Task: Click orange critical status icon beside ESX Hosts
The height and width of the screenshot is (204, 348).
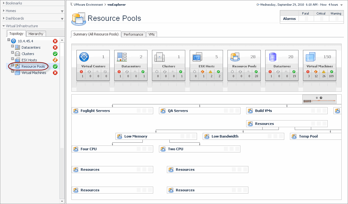Action: tap(55, 60)
